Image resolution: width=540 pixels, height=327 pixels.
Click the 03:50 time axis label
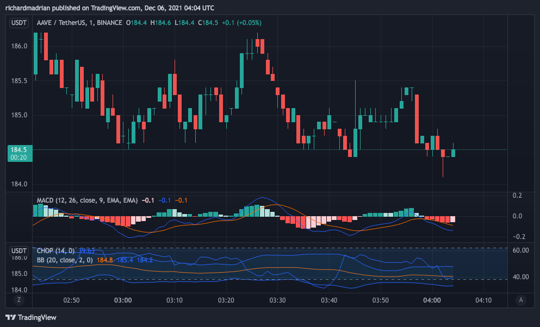coord(381,300)
